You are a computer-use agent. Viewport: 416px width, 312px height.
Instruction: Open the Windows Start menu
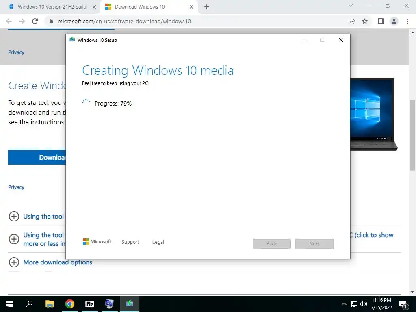pyautogui.click(x=10, y=303)
